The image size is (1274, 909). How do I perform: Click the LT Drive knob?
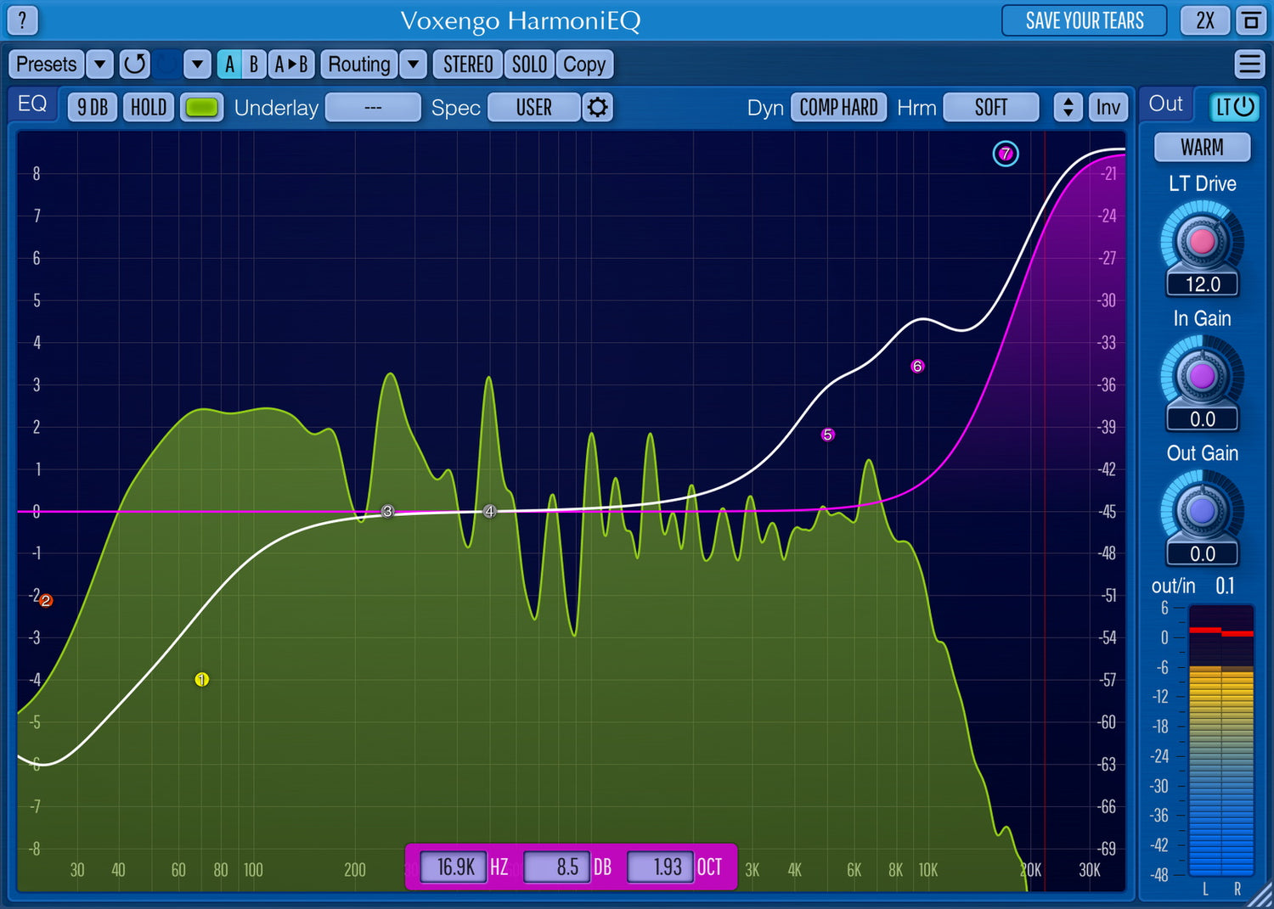click(1202, 242)
